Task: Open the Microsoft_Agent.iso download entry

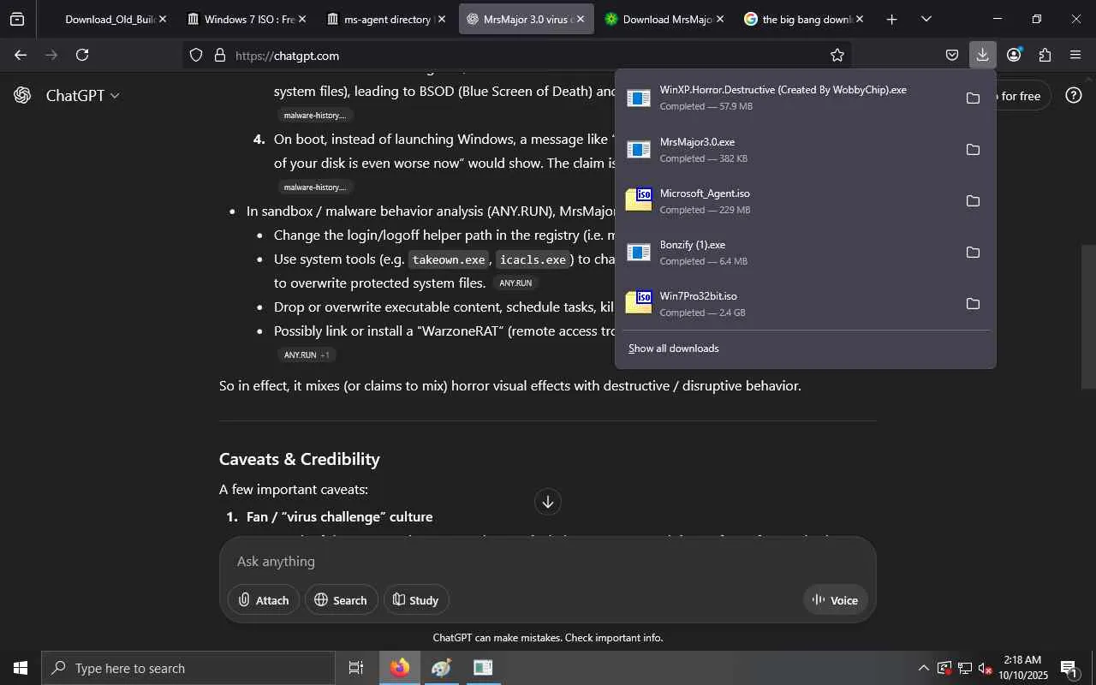Action: [788, 201]
